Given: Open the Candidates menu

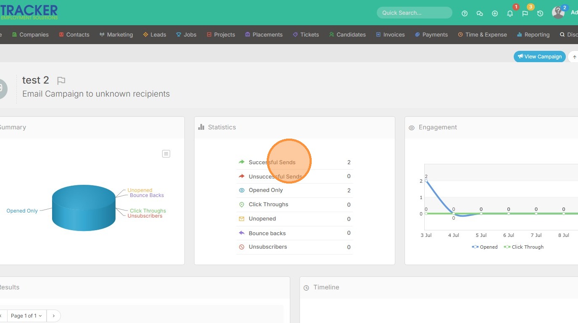Looking at the screenshot, I should coord(347,34).
